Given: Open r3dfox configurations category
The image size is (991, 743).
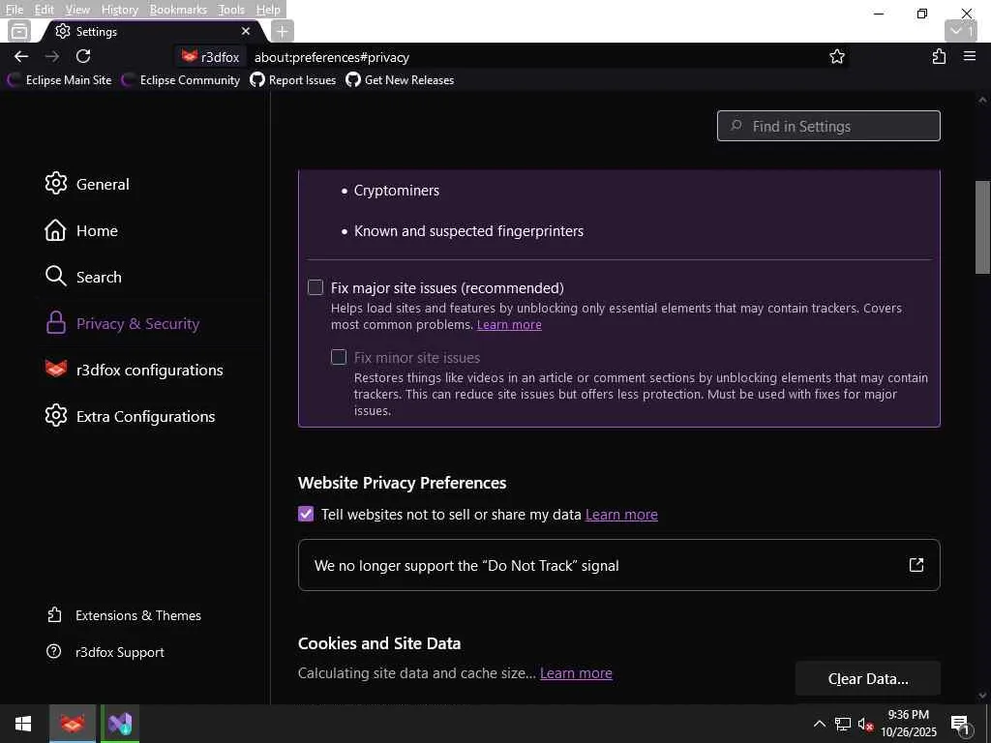Looking at the screenshot, I should 149,370.
